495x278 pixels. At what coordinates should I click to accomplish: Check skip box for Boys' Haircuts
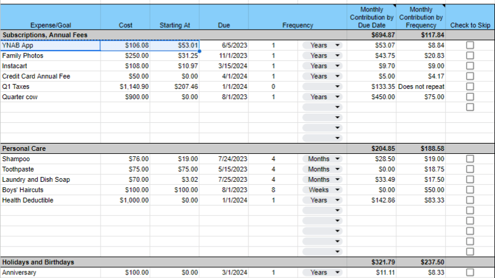point(470,190)
